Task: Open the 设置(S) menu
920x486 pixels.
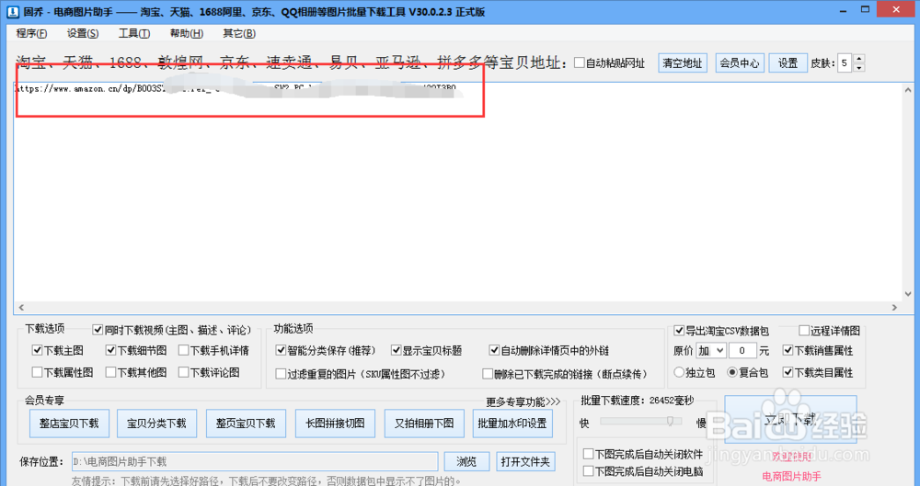Action: [83, 33]
